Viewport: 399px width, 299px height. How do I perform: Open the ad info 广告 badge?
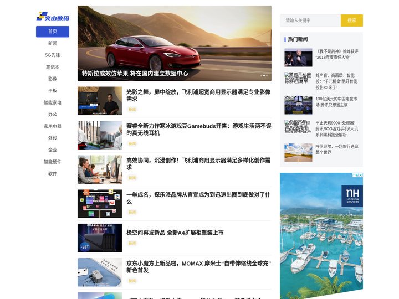coord(355,175)
